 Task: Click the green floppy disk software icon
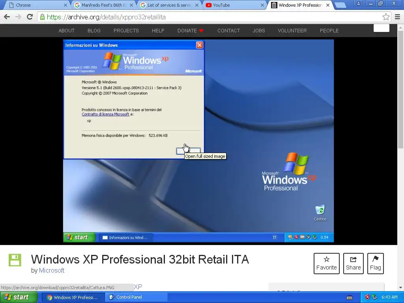(x=15, y=260)
